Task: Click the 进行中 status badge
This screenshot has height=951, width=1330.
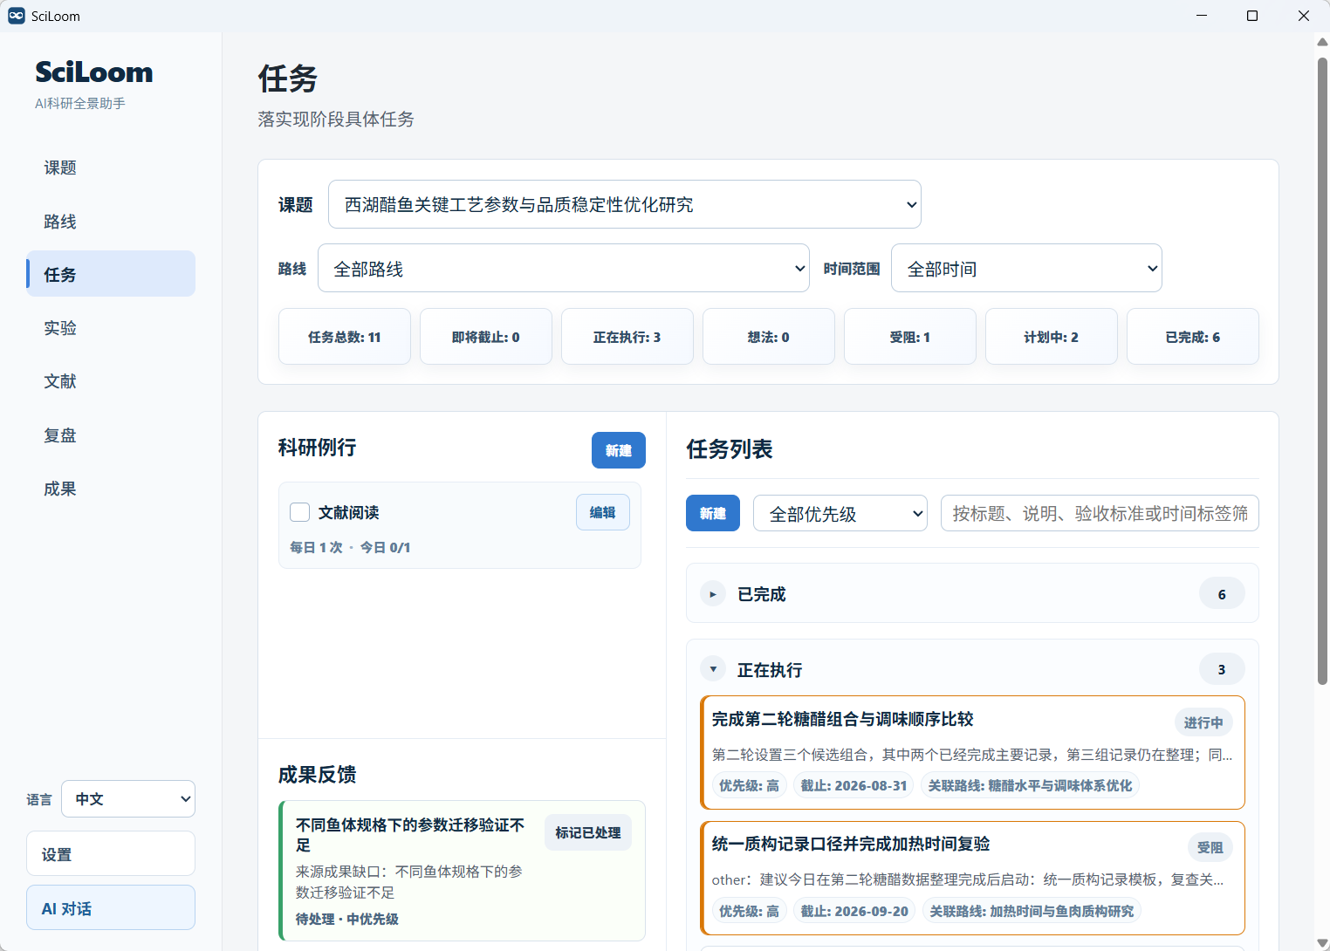Action: [1203, 722]
